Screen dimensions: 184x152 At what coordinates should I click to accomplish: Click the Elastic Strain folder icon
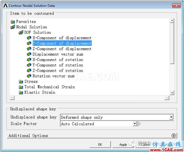[x=21, y=93]
